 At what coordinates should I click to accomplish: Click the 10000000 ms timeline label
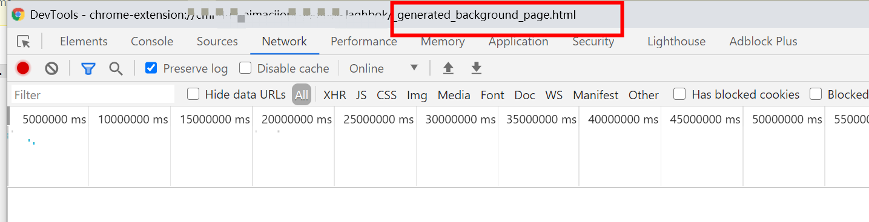(x=133, y=119)
